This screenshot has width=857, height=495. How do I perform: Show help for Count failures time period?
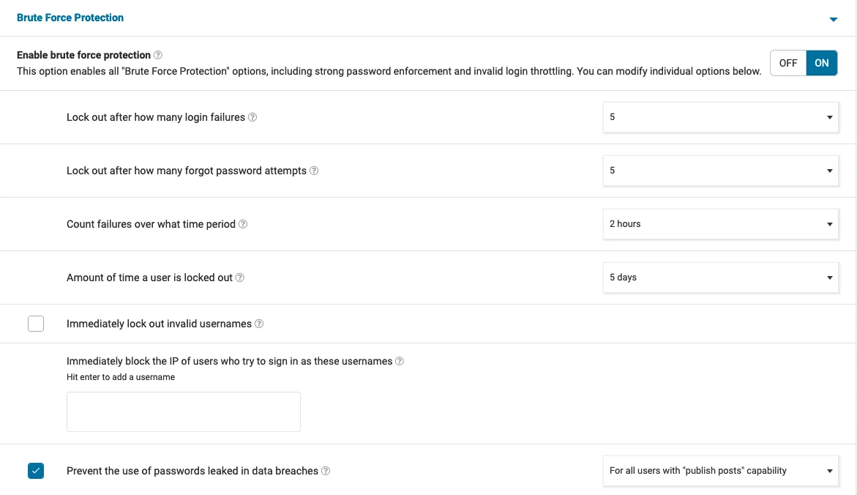(243, 224)
